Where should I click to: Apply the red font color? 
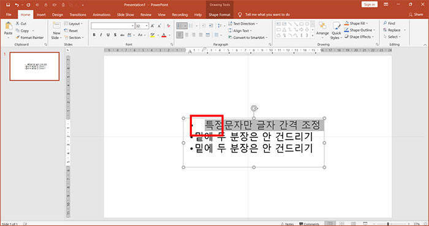[164, 35]
